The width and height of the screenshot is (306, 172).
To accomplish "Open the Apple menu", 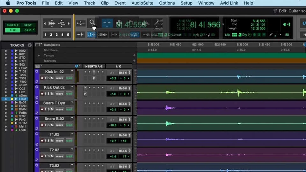I will pyautogui.click(x=8, y=3).
